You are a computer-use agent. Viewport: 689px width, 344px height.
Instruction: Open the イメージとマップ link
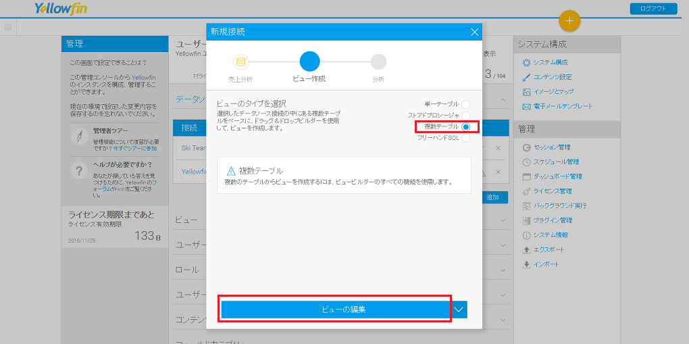tap(554, 91)
